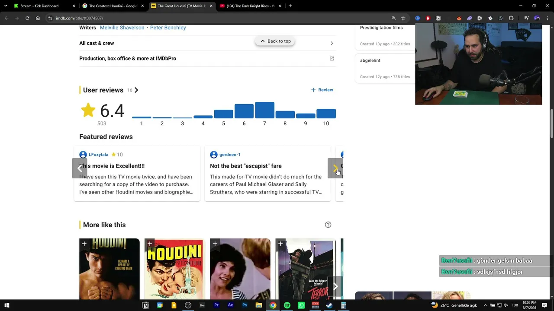554x311 pixels.
Task: Open Spotify from the taskbar
Action: tap(287, 305)
